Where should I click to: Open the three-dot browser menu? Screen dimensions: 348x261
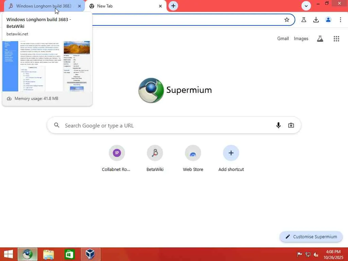click(340, 20)
